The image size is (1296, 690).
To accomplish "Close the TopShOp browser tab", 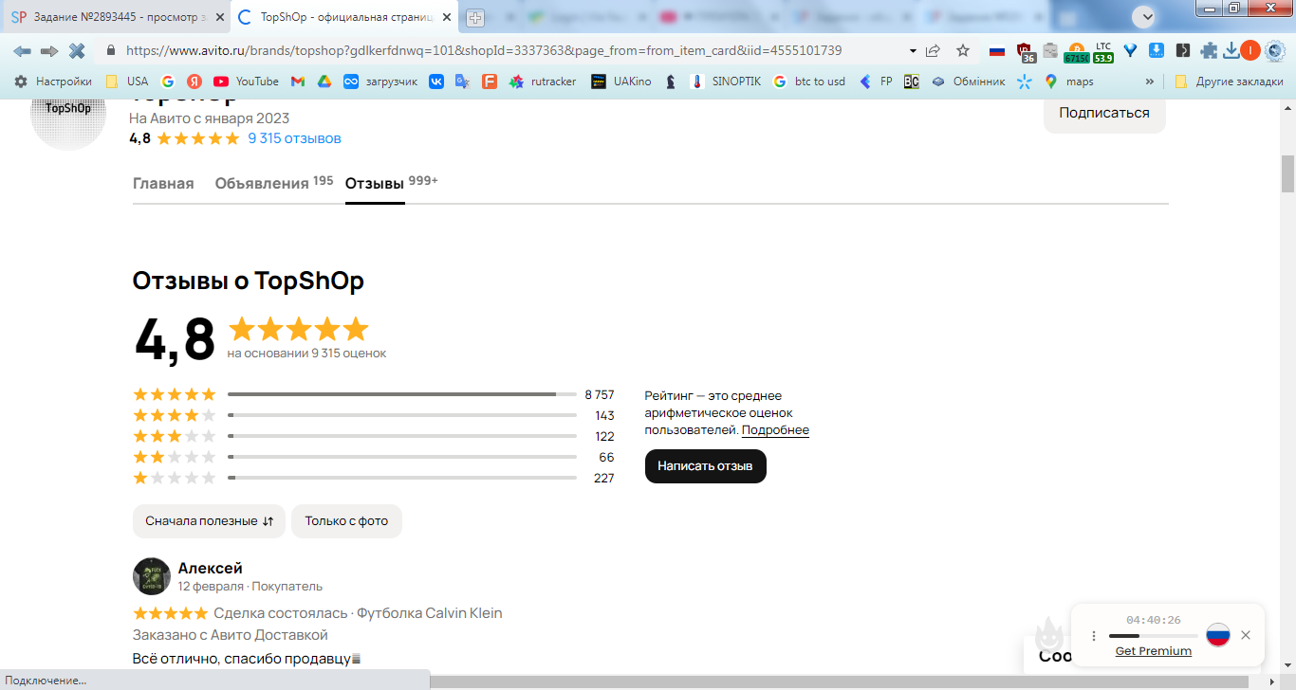I will pos(449,17).
